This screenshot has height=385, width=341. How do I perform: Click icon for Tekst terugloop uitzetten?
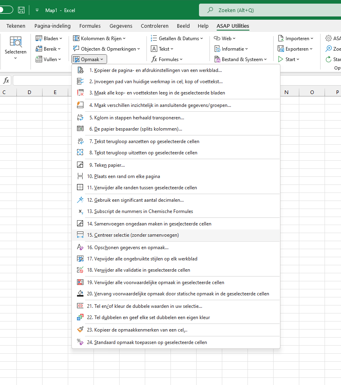(x=80, y=153)
